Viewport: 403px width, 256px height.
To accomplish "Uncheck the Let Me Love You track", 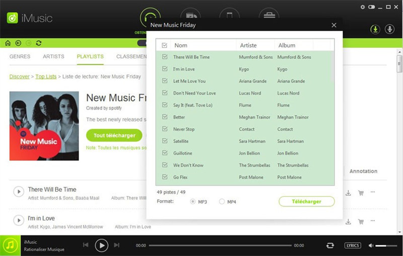I will coord(165,81).
